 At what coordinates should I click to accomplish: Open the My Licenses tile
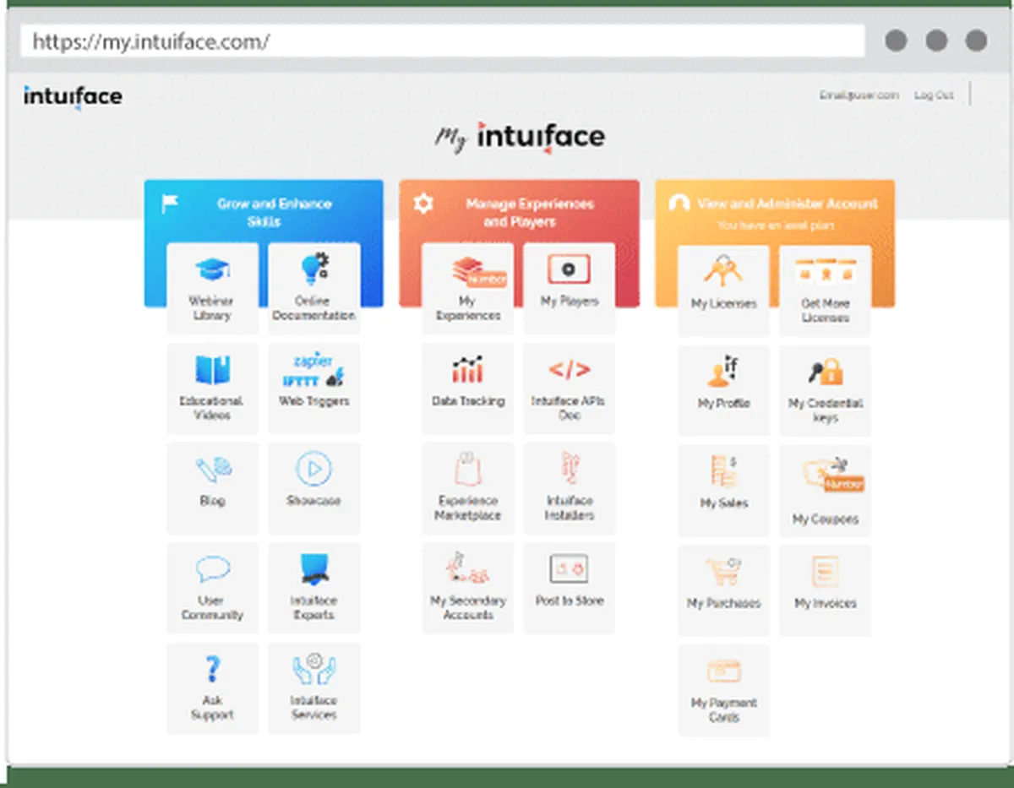tap(723, 291)
